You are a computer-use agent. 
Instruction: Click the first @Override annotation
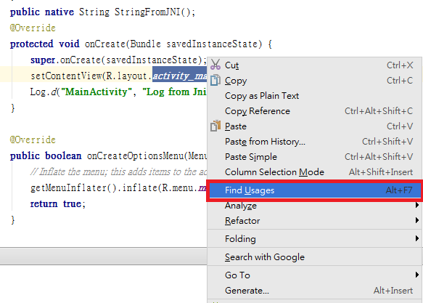coord(33,28)
